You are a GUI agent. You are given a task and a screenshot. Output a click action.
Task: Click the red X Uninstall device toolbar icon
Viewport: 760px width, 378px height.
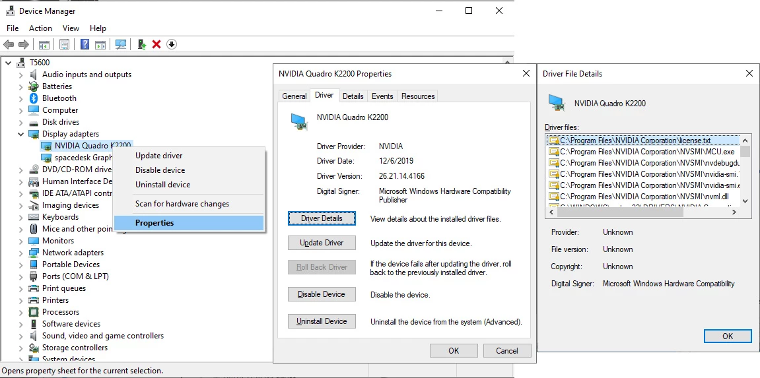[x=156, y=44]
